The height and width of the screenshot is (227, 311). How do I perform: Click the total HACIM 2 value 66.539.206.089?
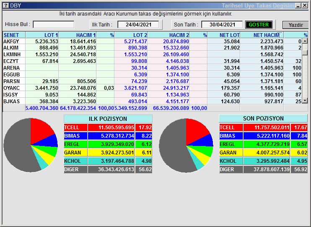pyautogui.click(x=171, y=108)
